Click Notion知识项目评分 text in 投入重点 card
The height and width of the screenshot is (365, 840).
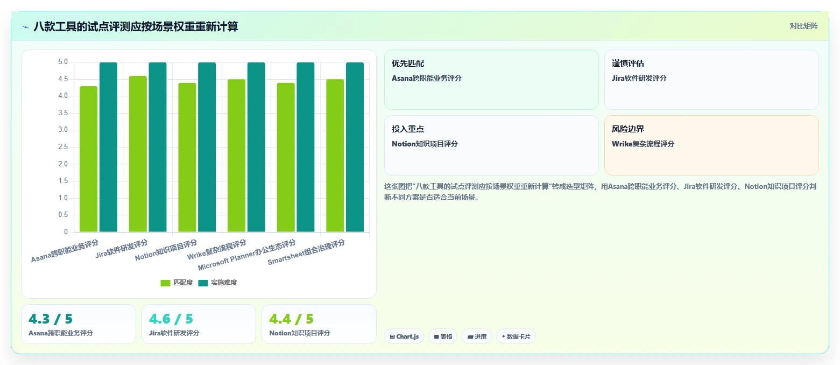click(x=425, y=144)
